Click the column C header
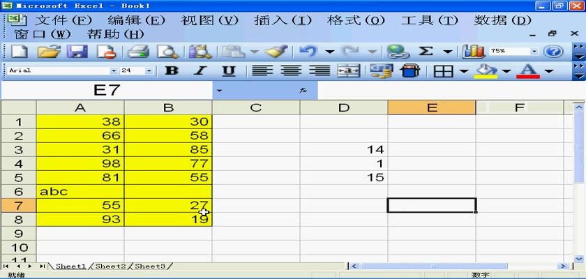Image resolution: width=586 pixels, height=279 pixels. [x=255, y=107]
